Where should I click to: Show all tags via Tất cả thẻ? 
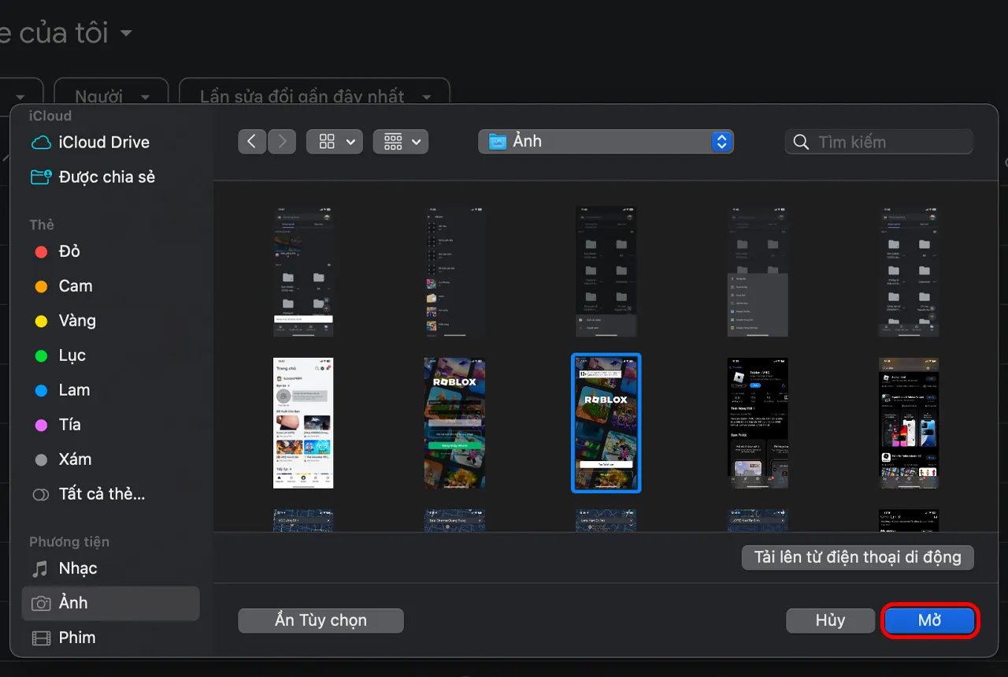click(101, 494)
